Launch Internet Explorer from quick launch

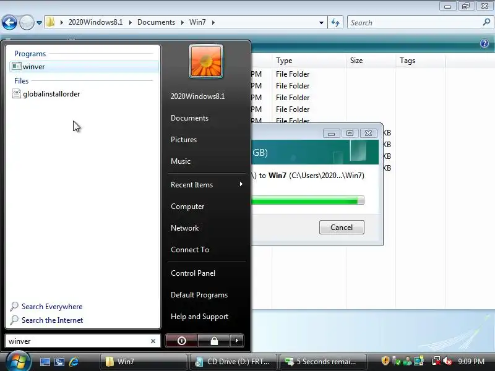(74, 362)
